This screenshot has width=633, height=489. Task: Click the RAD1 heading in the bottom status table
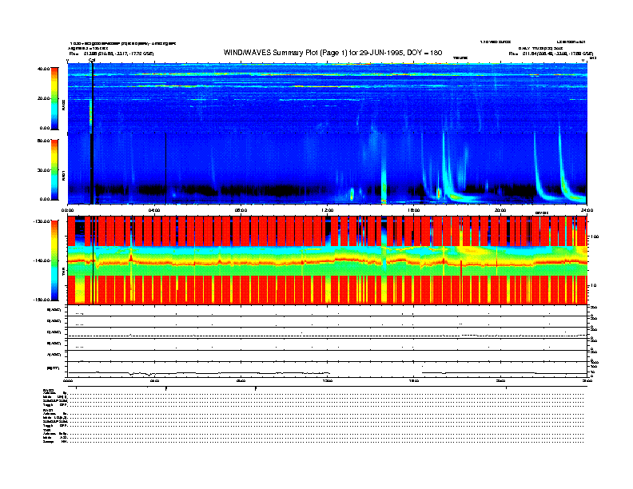coord(49,411)
